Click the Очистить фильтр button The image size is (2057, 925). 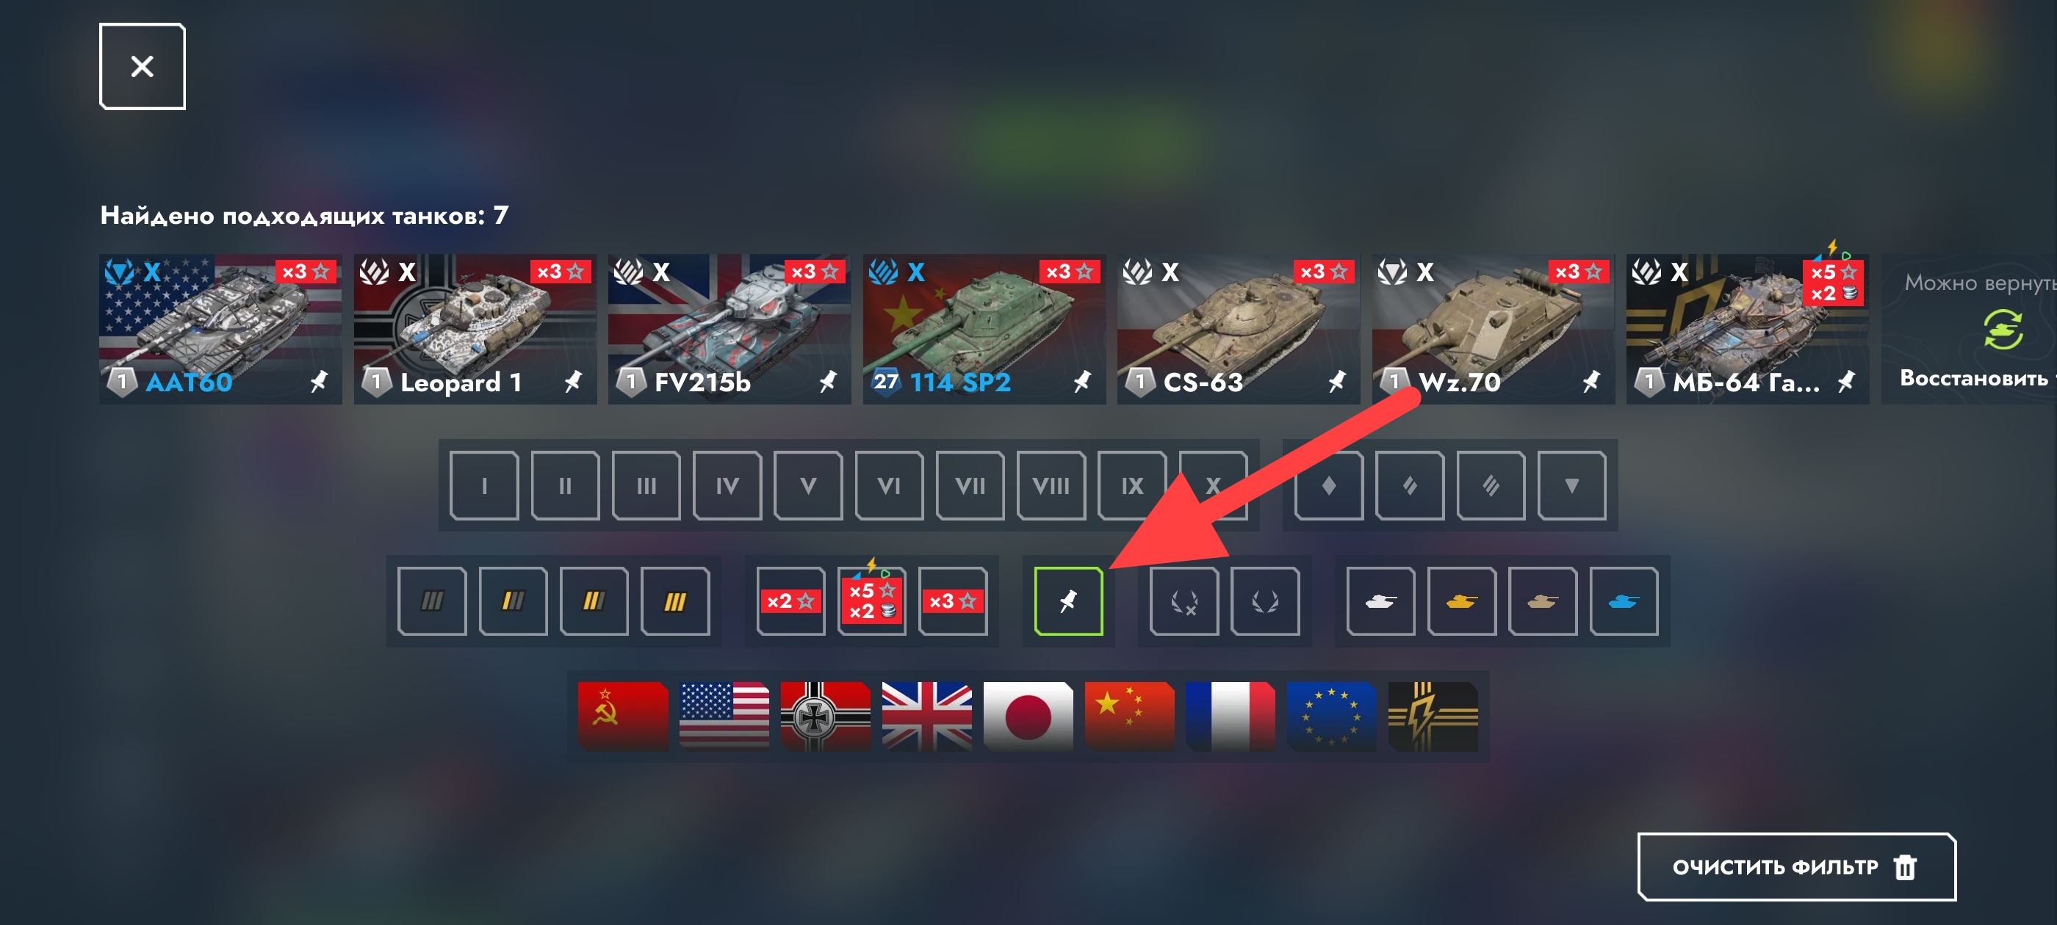click(1797, 866)
